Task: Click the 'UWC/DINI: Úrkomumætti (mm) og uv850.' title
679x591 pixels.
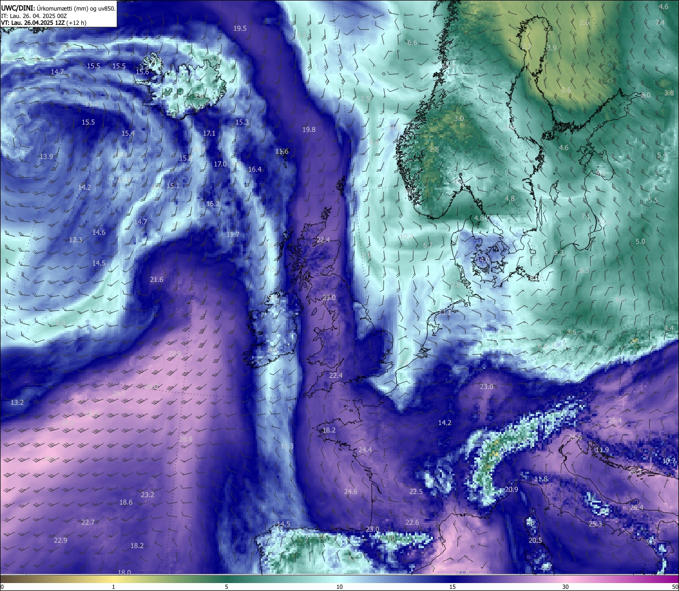Action: point(58,8)
